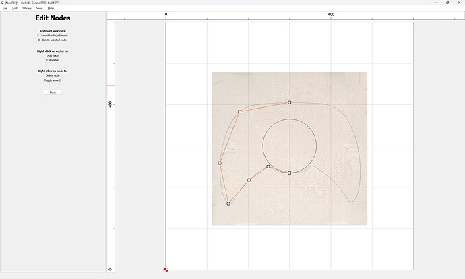465x279 pixels.
Task: Select the node at the circle's bottom
Action: click(x=290, y=173)
